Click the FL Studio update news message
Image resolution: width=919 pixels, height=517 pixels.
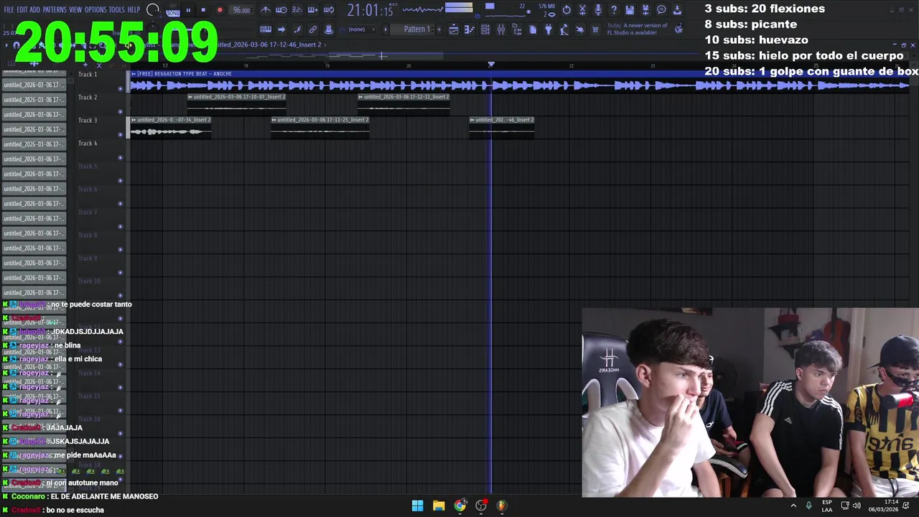pos(638,29)
